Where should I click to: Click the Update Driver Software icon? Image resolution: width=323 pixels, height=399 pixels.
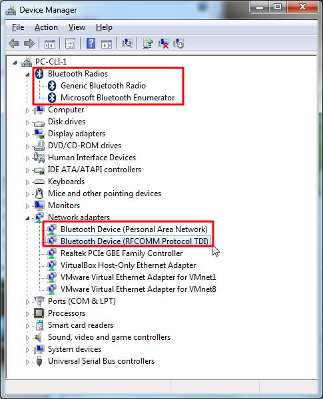(x=148, y=43)
